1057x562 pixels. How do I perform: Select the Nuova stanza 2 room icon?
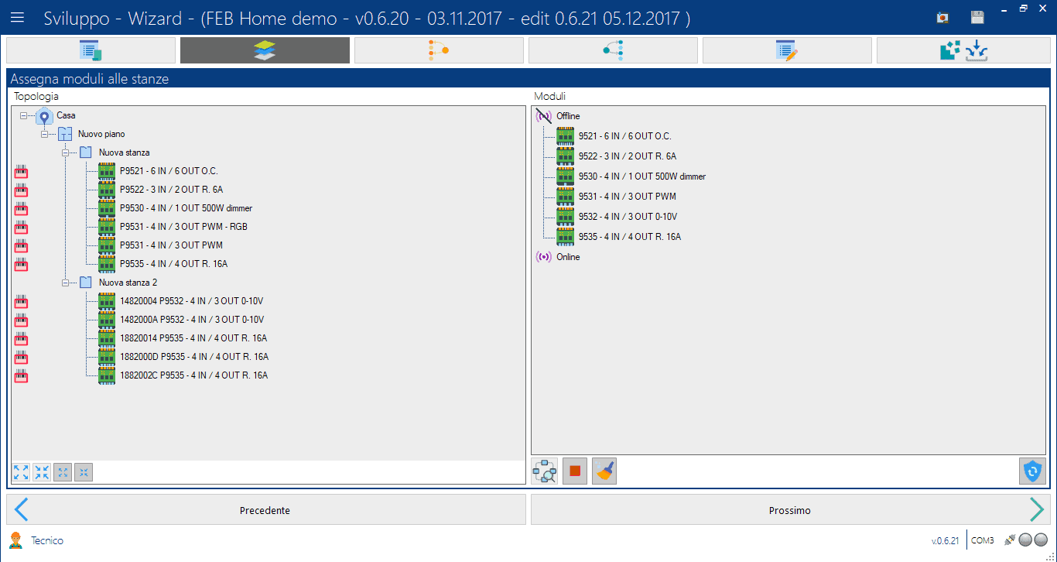86,283
